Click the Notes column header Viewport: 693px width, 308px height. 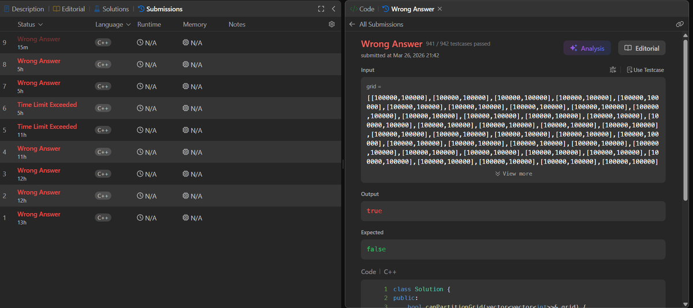coord(237,24)
